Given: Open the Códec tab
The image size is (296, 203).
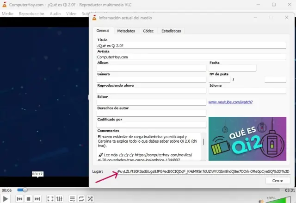Looking at the screenshot, I should click(x=148, y=31).
